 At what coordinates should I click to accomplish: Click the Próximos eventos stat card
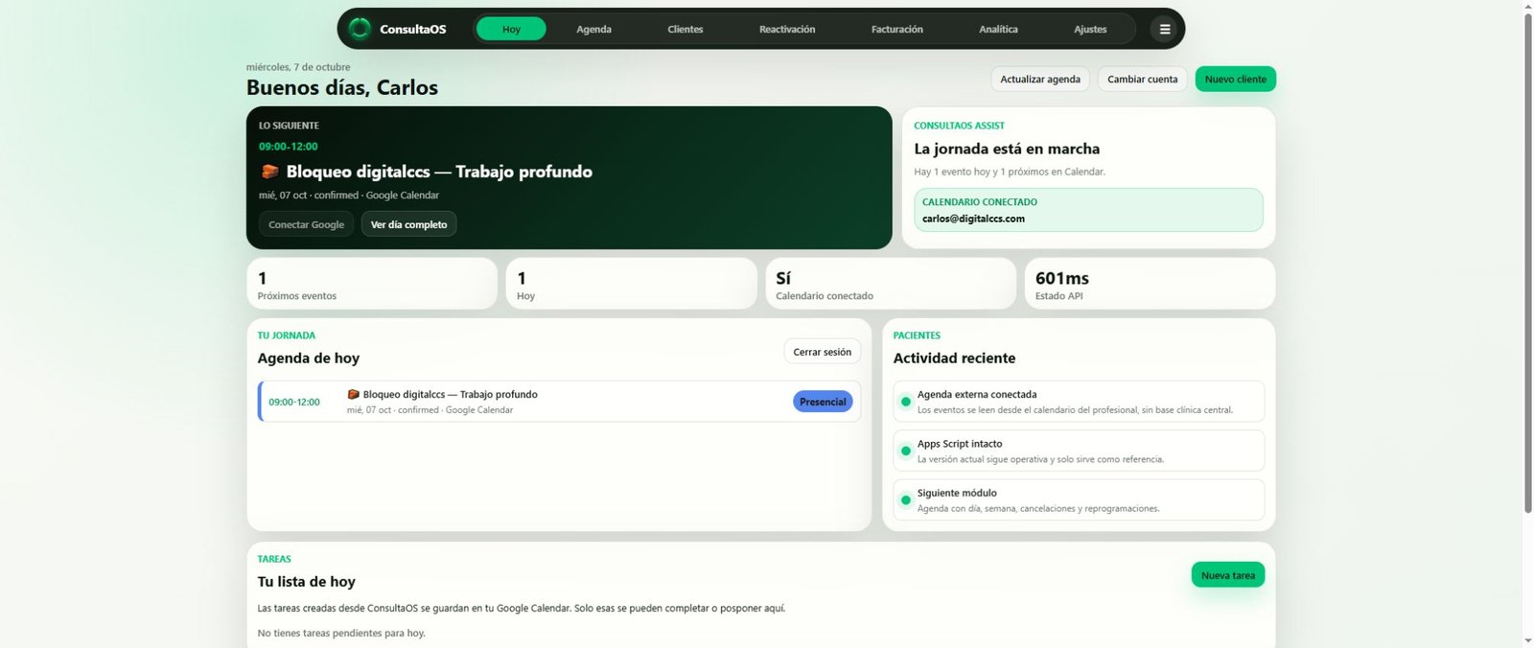click(372, 284)
